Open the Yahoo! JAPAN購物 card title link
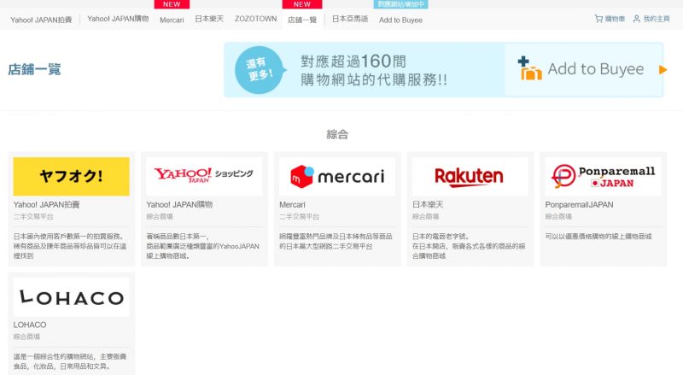683x375 pixels. point(179,204)
